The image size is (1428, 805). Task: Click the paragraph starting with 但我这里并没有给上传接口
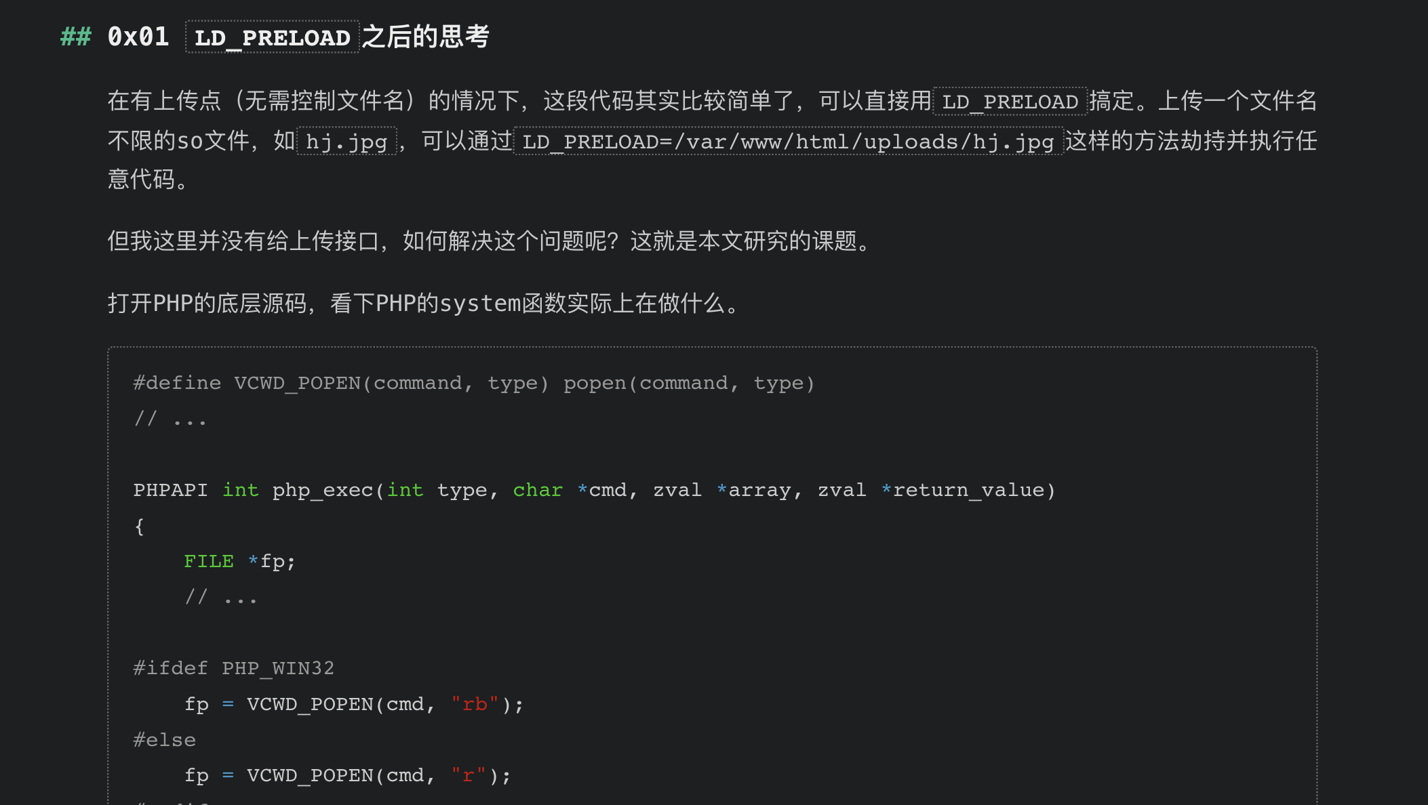click(489, 241)
